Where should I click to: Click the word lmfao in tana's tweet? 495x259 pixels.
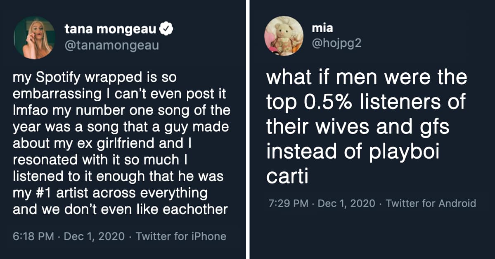27,111
